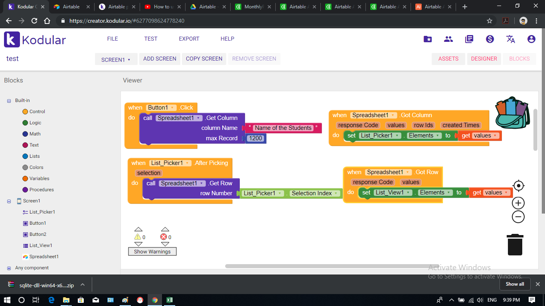Go to the next error arrow

[165, 244]
